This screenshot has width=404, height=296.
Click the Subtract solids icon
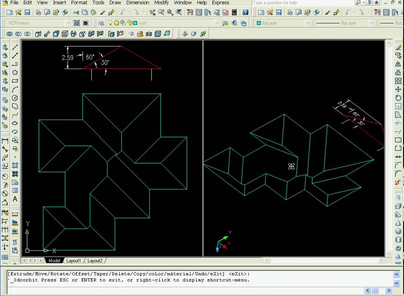pos(18,34)
